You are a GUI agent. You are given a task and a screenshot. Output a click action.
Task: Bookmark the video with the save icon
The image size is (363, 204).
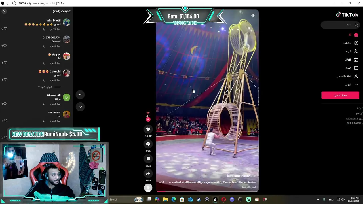coord(148,159)
